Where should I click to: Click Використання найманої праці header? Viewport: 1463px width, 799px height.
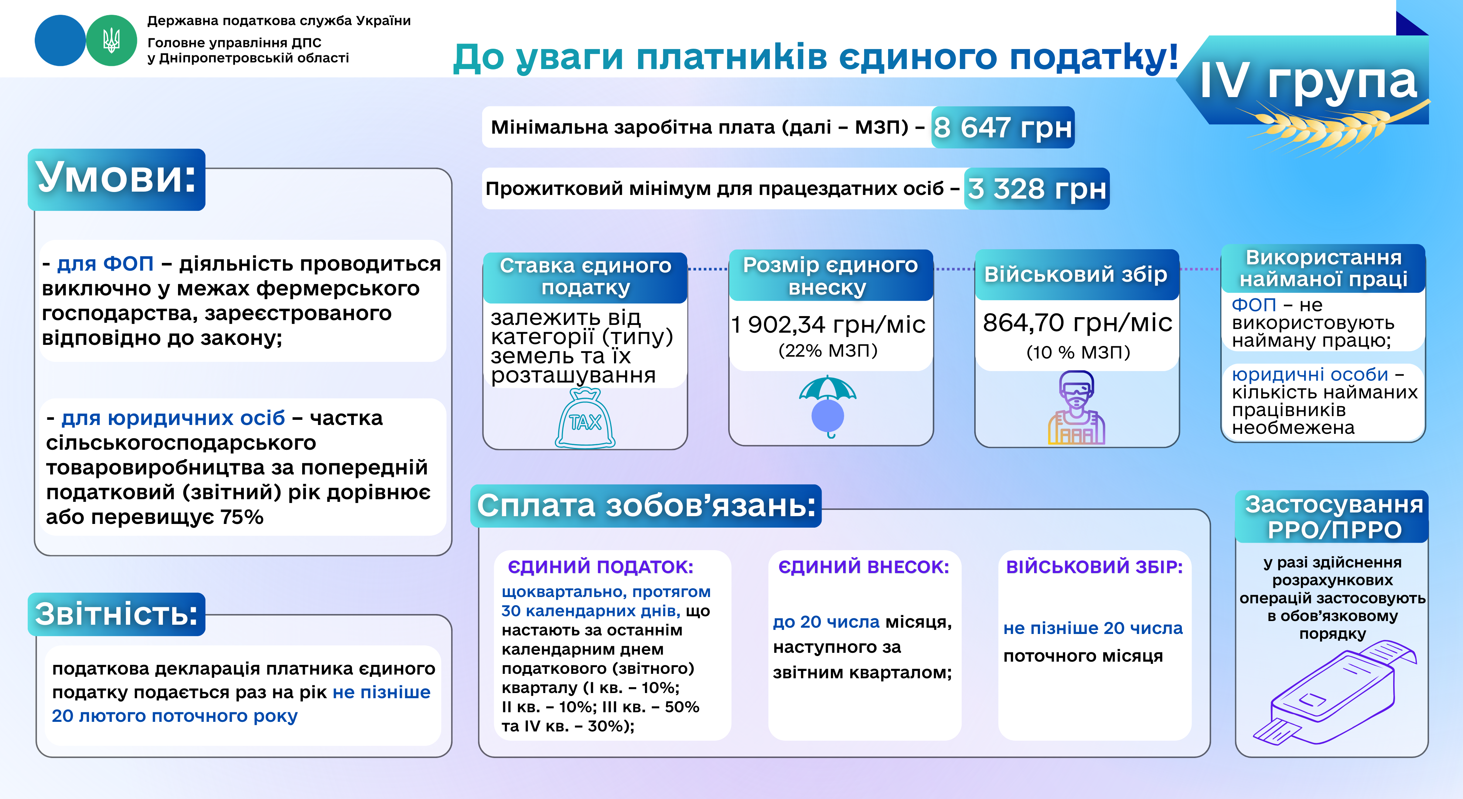tap(1323, 268)
